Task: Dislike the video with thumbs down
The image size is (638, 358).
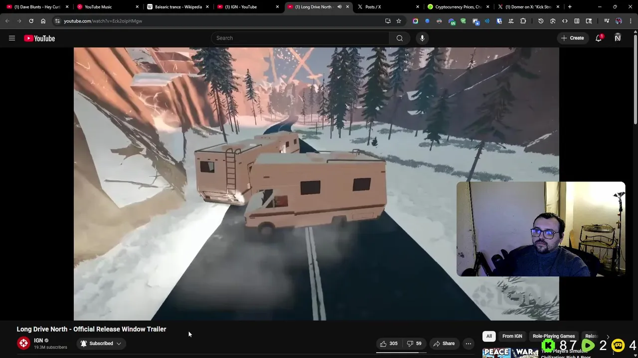Action: [414, 344]
